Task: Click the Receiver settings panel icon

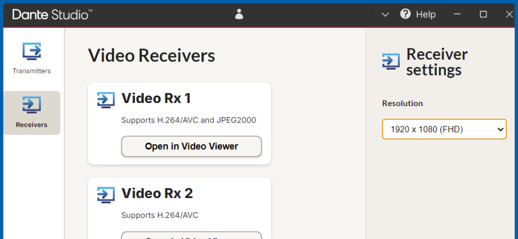Action: 391,61
